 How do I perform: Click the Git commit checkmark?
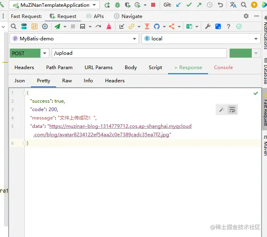click(x=189, y=5)
